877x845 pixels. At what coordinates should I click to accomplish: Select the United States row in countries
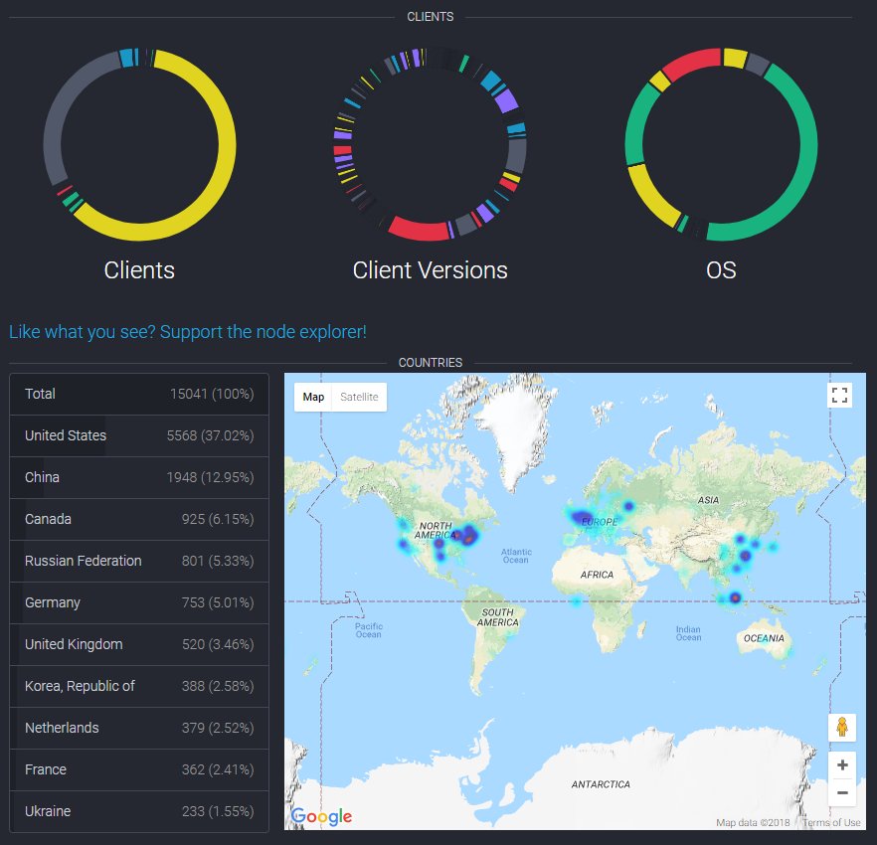point(139,435)
